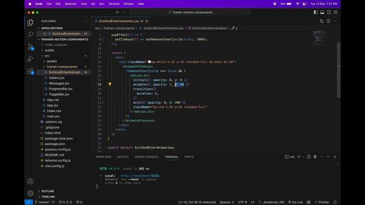
Task: Expand the Outline section
Action: click(x=47, y=191)
